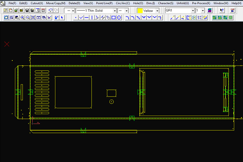243x162 pixels.
Task: Choose the horizontal line tool
Action: (x=87, y=17)
